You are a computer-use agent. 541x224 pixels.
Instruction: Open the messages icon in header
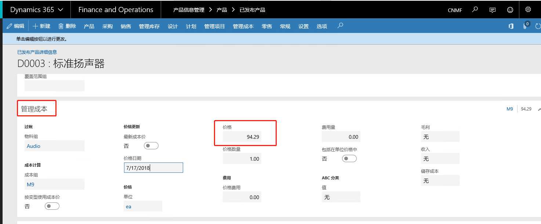493,10
